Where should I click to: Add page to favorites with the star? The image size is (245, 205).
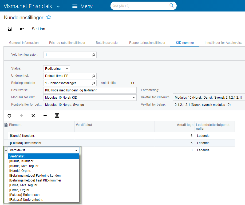click(49, 17)
